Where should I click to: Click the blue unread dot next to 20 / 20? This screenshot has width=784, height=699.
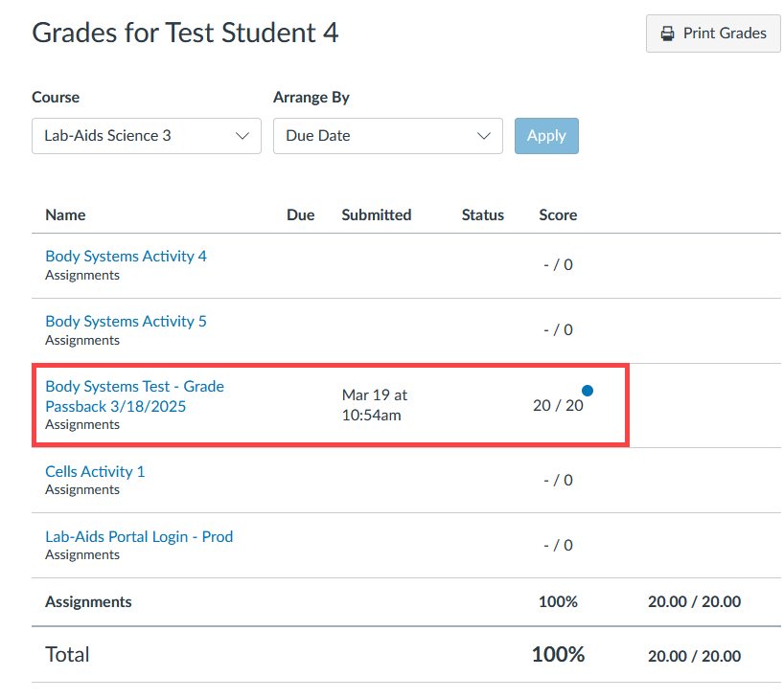pyautogui.click(x=588, y=391)
